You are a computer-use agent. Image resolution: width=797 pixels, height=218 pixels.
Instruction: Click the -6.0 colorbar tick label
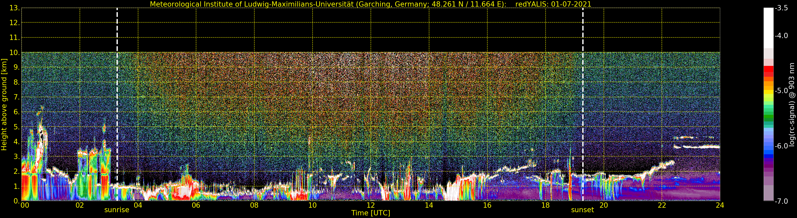781,146
